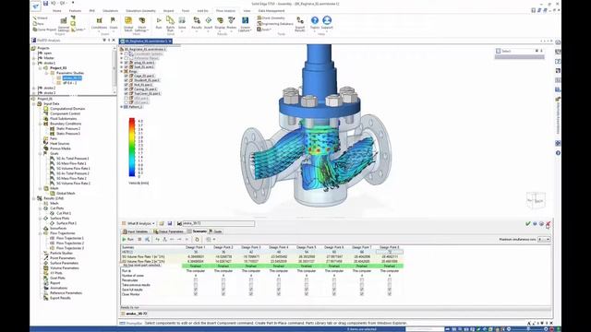This screenshot has width=591, height=332.
Task: Open the Data Management ribbon tab
Action: click(271, 11)
